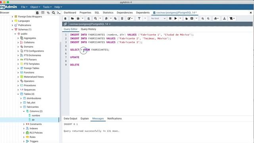Viewport: 254px width, 143px height.
Task: Collapse the Tables (4) node
Action: point(18,94)
